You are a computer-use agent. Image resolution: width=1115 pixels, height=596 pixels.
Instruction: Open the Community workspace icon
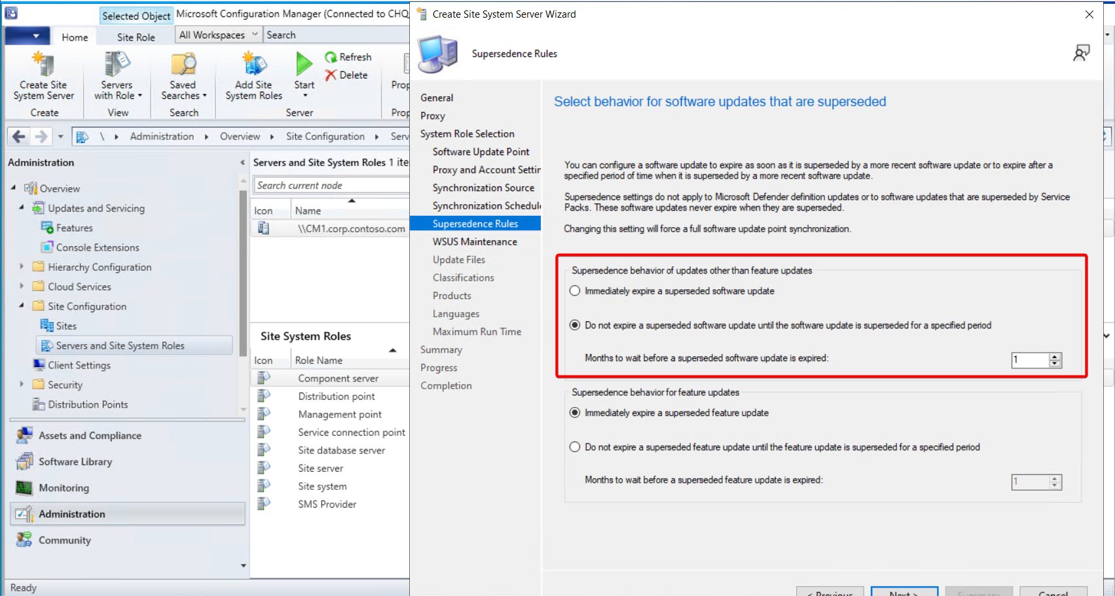point(24,540)
